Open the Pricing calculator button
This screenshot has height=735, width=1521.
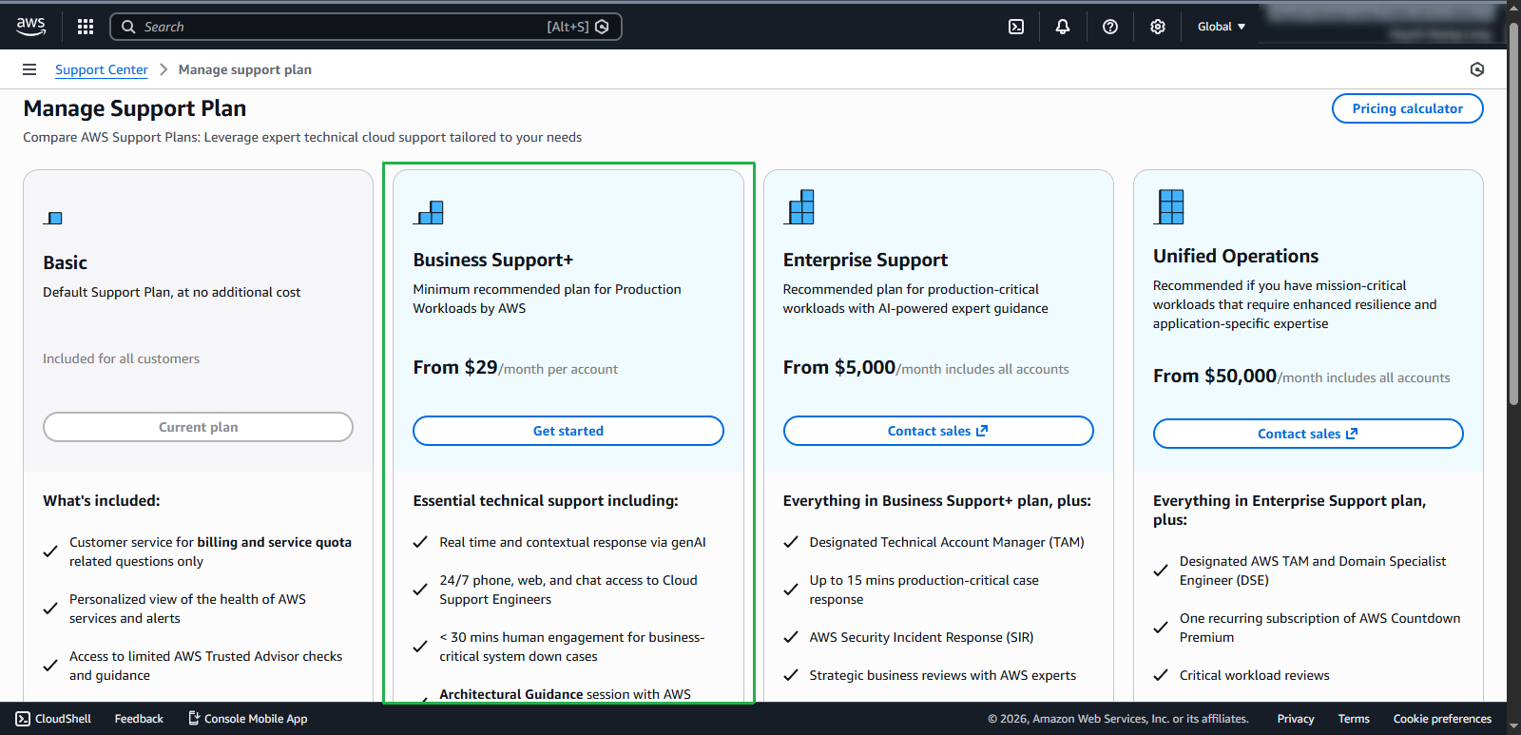coord(1408,108)
